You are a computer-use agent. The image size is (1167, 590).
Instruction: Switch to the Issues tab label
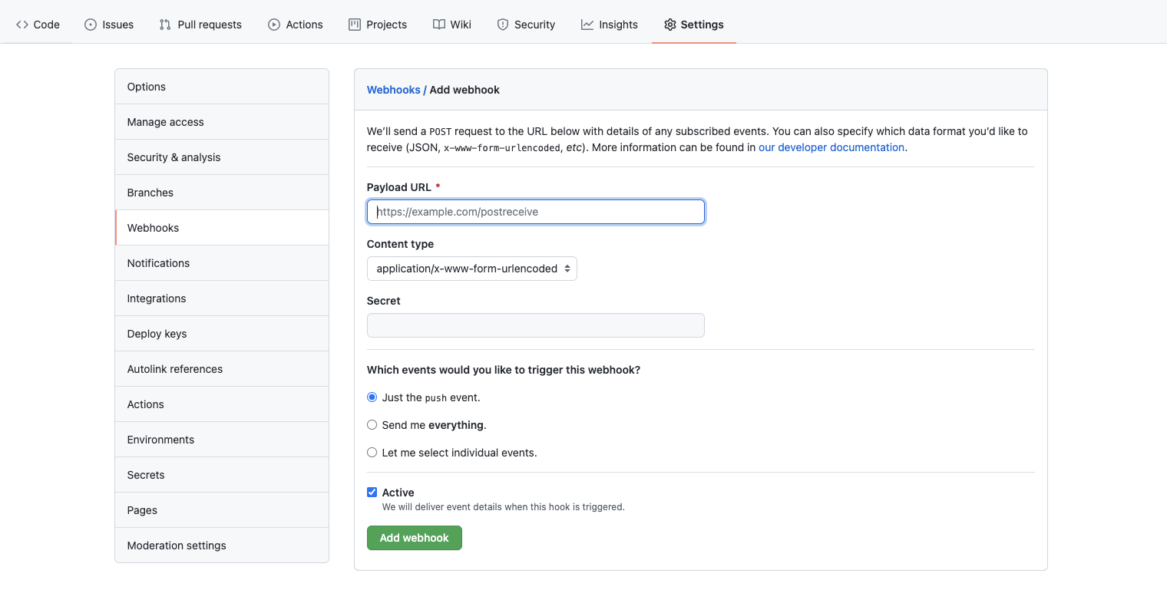(x=118, y=25)
